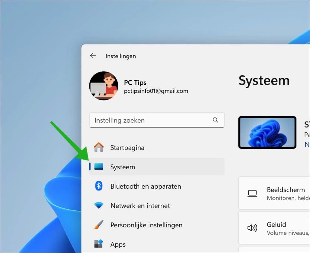Select the Systeem page heading
Image resolution: width=310 pixels, height=253 pixels.
pyautogui.click(x=264, y=80)
